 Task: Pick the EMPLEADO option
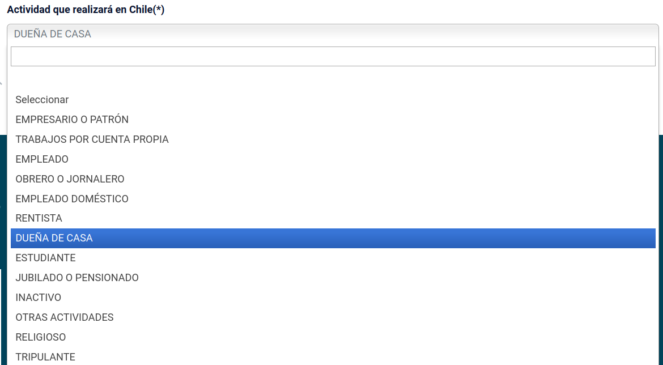(42, 159)
